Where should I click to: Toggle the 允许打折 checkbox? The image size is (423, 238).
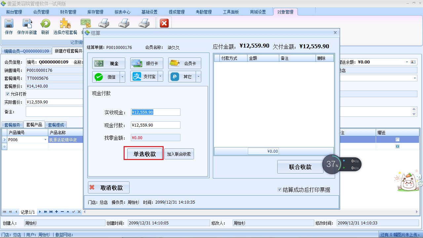[x=7, y=94]
